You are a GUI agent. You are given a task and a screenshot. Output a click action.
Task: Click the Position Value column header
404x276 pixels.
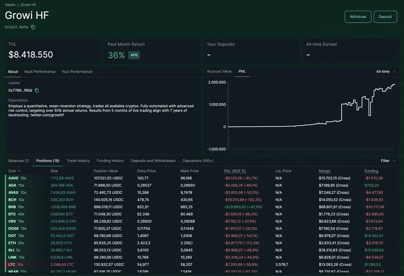(106, 171)
